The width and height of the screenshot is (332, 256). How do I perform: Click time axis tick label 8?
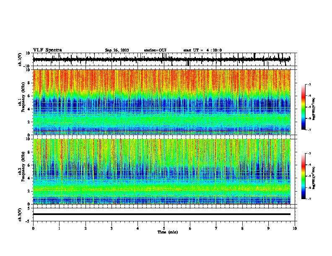(x=242, y=228)
